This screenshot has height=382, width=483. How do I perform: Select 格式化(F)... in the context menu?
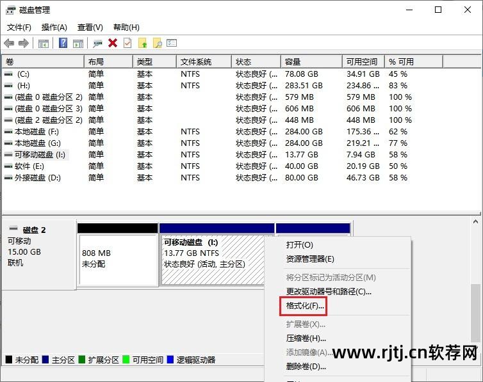tap(338, 306)
